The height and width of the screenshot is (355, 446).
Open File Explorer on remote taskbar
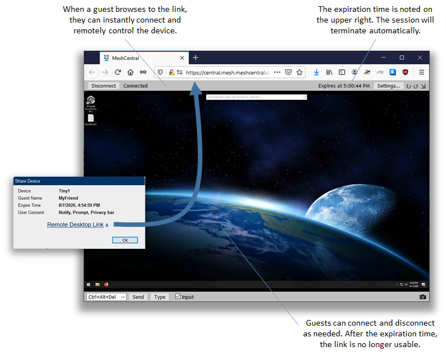pos(97,284)
